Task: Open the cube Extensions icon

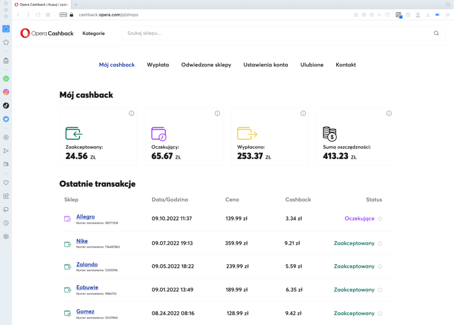Action: coord(408,15)
